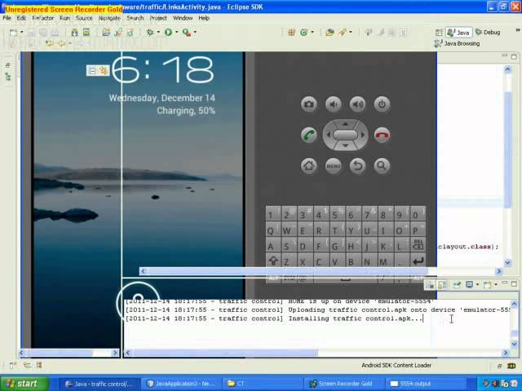522x391 pixels.
Task: Open the Run toolbar dropdown arrow
Action: 177,33
